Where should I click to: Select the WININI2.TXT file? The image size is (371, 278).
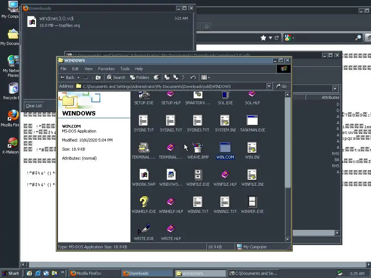coord(225,205)
